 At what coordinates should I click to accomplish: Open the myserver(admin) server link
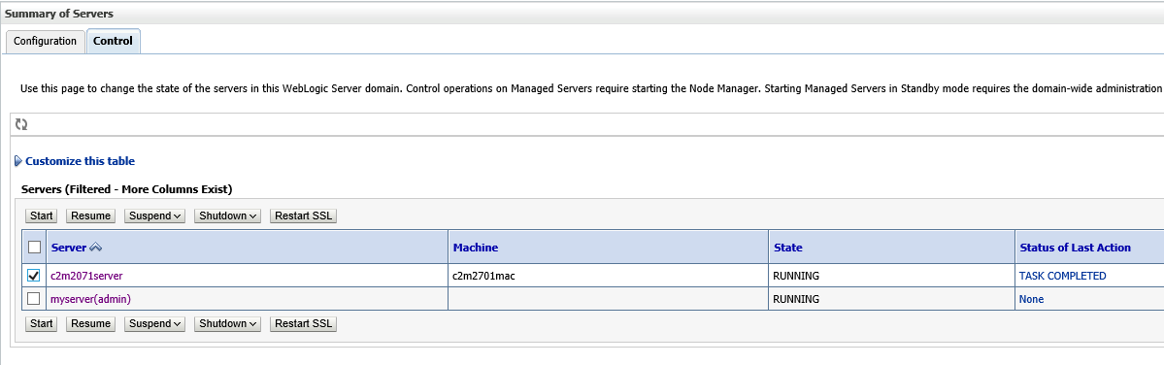tap(90, 299)
